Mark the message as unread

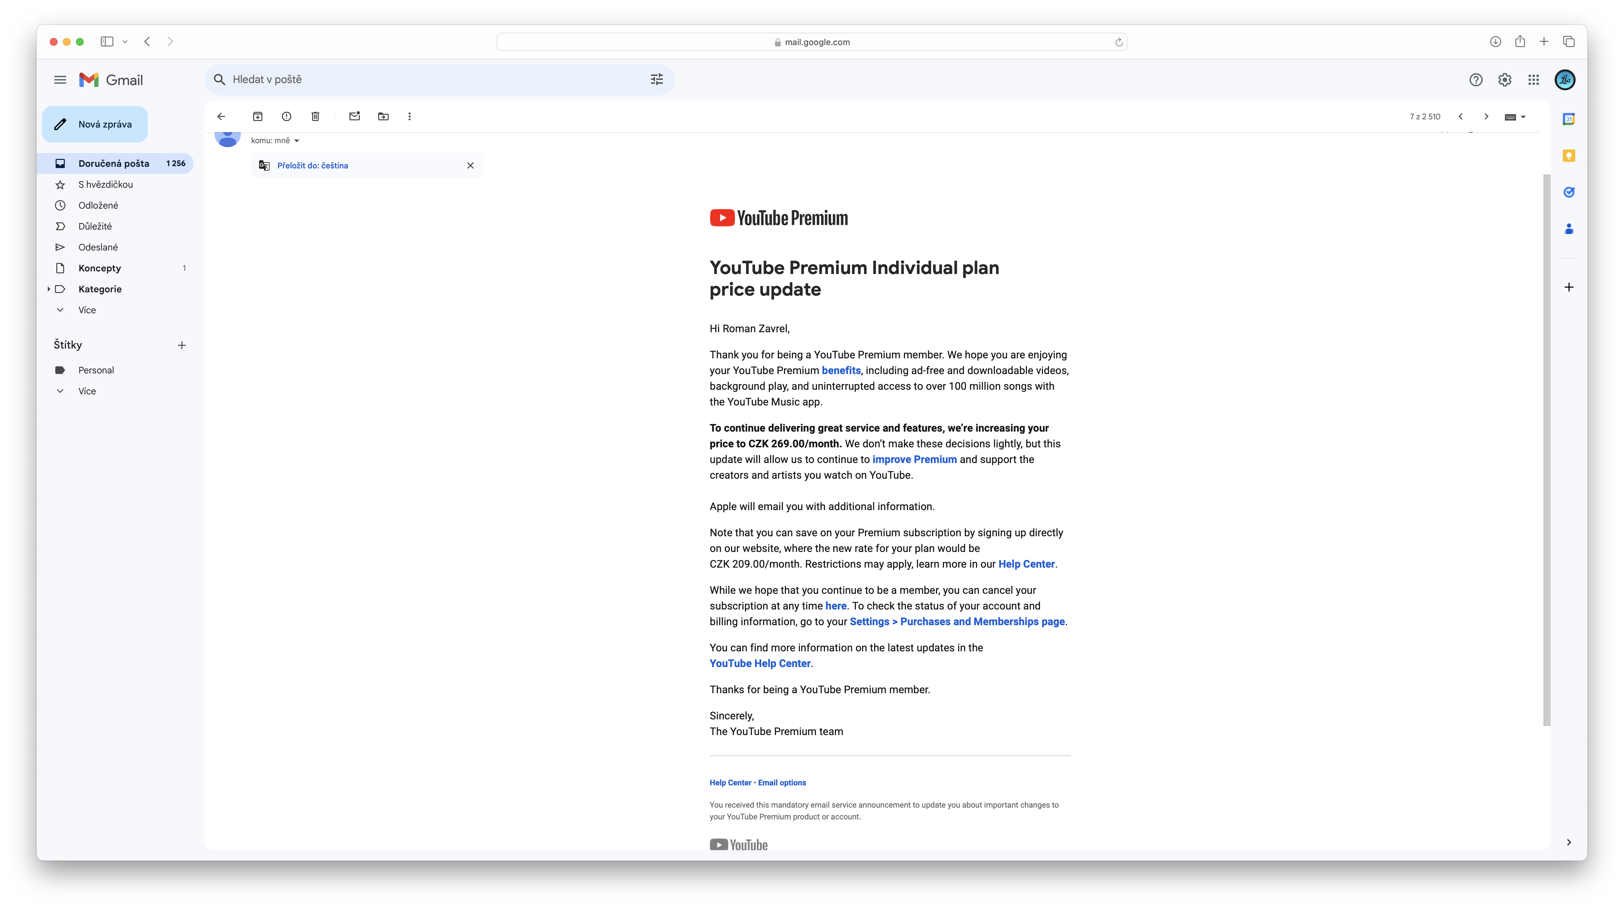(x=354, y=116)
